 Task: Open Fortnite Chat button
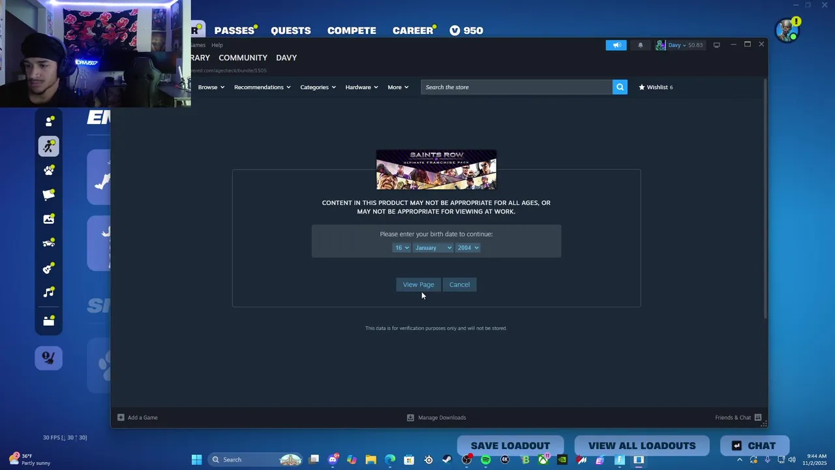(755, 446)
